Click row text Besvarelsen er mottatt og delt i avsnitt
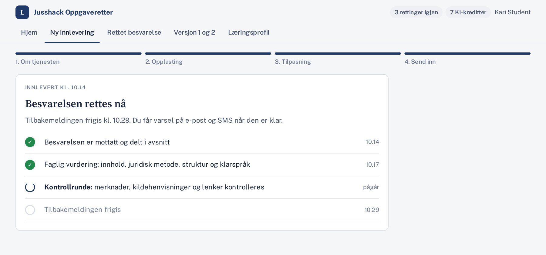Image resolution: width=546 pixels, height=255 pixels. (107, 142)
